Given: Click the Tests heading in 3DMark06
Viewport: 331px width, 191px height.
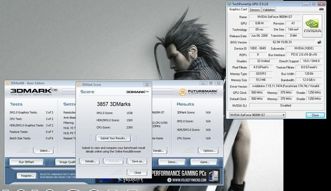Looking at the screenshot, I should point(16,104).
